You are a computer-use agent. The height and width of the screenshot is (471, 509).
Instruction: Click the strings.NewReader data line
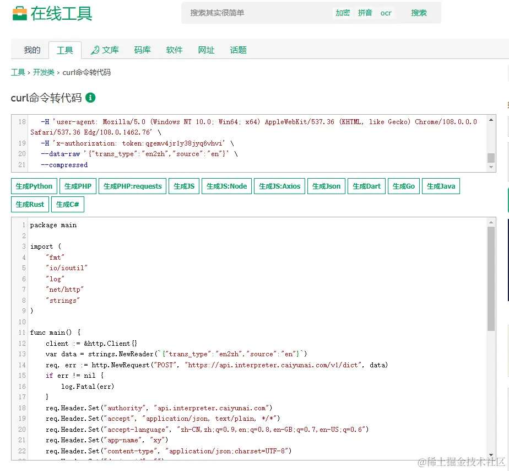click(176, 354)
